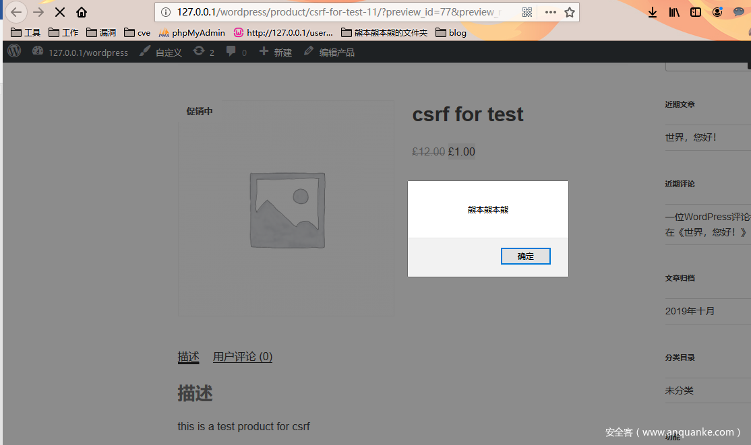Open the downloads arrow icon

pyautogui.click(x=653, y=12)
